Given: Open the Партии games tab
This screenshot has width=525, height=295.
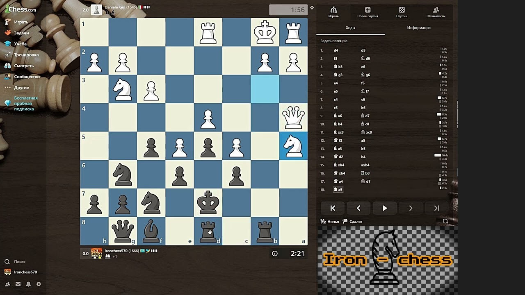Looking at the screenshot, I should tap(402, 12).
